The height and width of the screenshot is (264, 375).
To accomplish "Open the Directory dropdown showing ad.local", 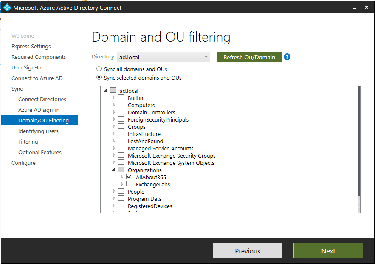I will [x=163, y=57].
